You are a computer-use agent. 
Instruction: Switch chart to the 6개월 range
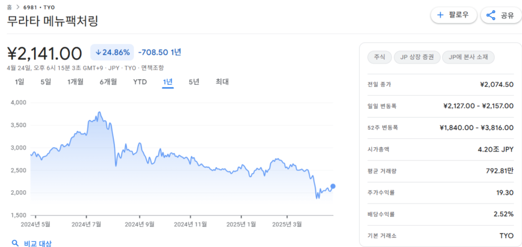(x=108, y=81)
